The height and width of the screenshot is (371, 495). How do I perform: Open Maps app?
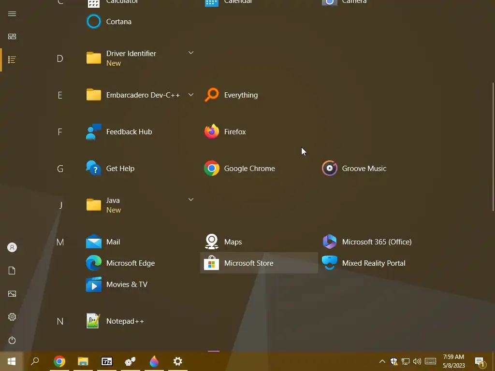(x=259, y=242)
